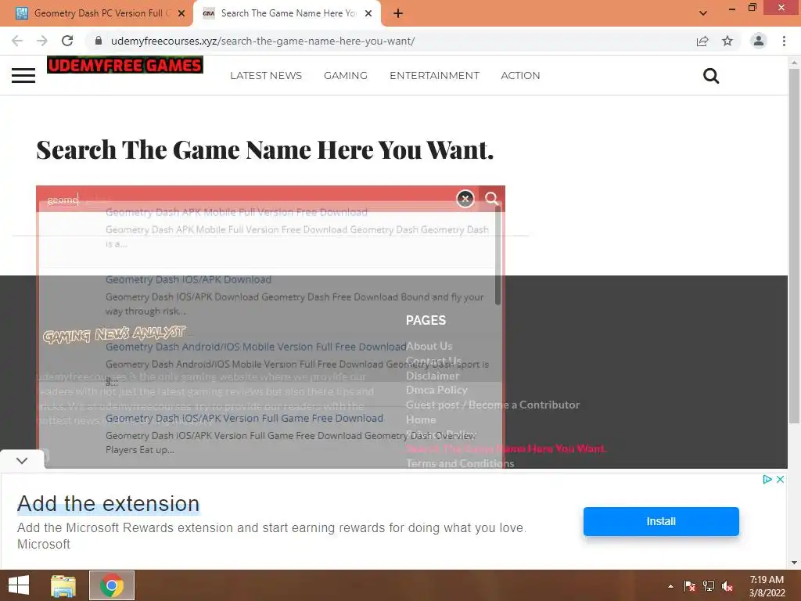Close the Search The Game Name tab
Viewport: 801px width, 601px height.
[368, 14]
